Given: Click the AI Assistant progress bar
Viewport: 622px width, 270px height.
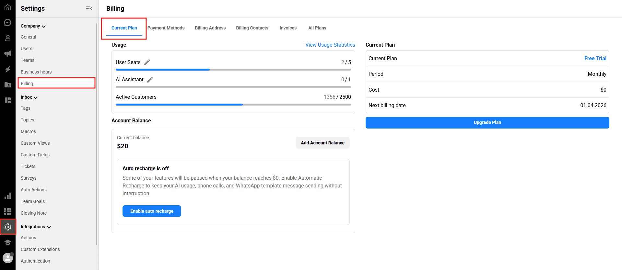Looking at the screenshot, I should [x=233, y=87].
